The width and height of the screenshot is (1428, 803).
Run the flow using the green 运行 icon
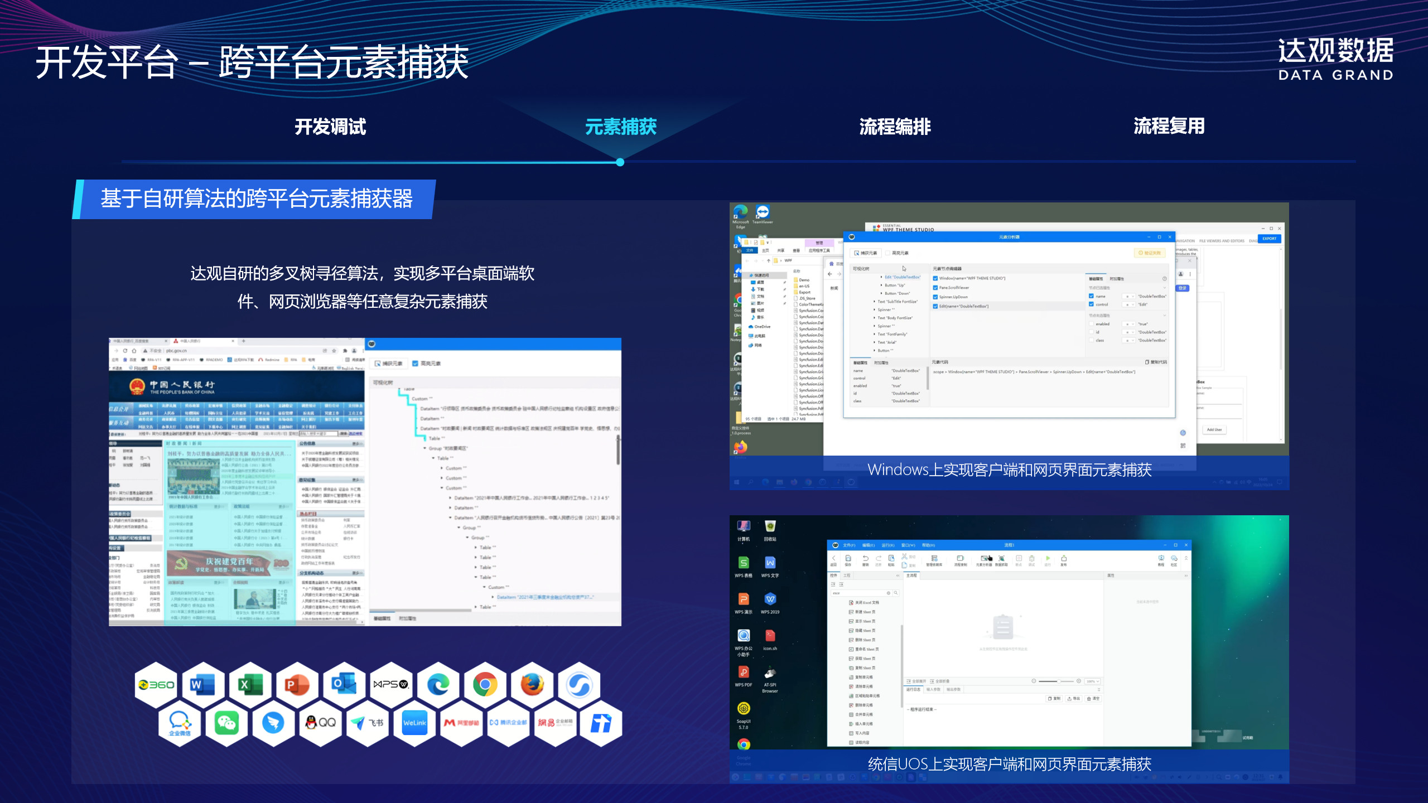(1048, 559)
